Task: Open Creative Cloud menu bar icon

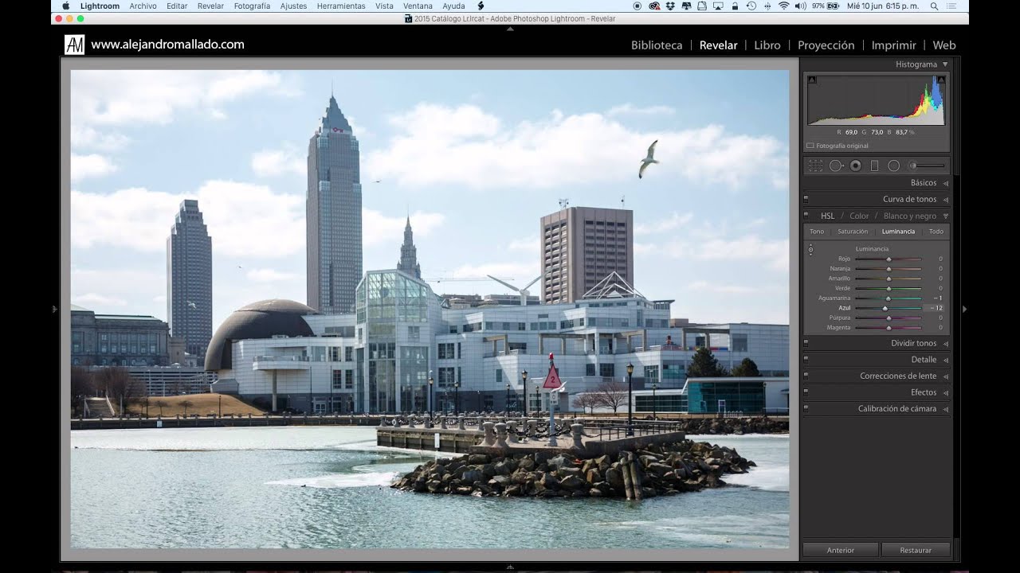Action: [654, 6]
